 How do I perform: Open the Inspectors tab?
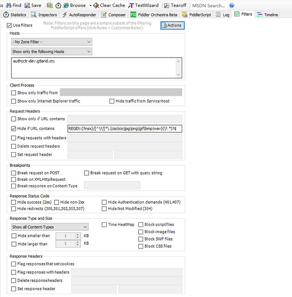[44, 15]
